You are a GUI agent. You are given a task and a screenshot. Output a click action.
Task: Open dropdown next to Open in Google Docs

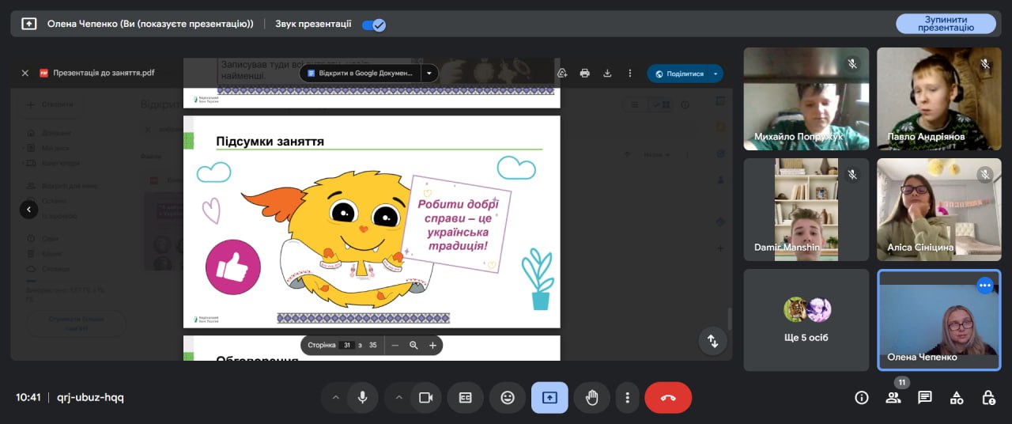click(x=429, y=73)
